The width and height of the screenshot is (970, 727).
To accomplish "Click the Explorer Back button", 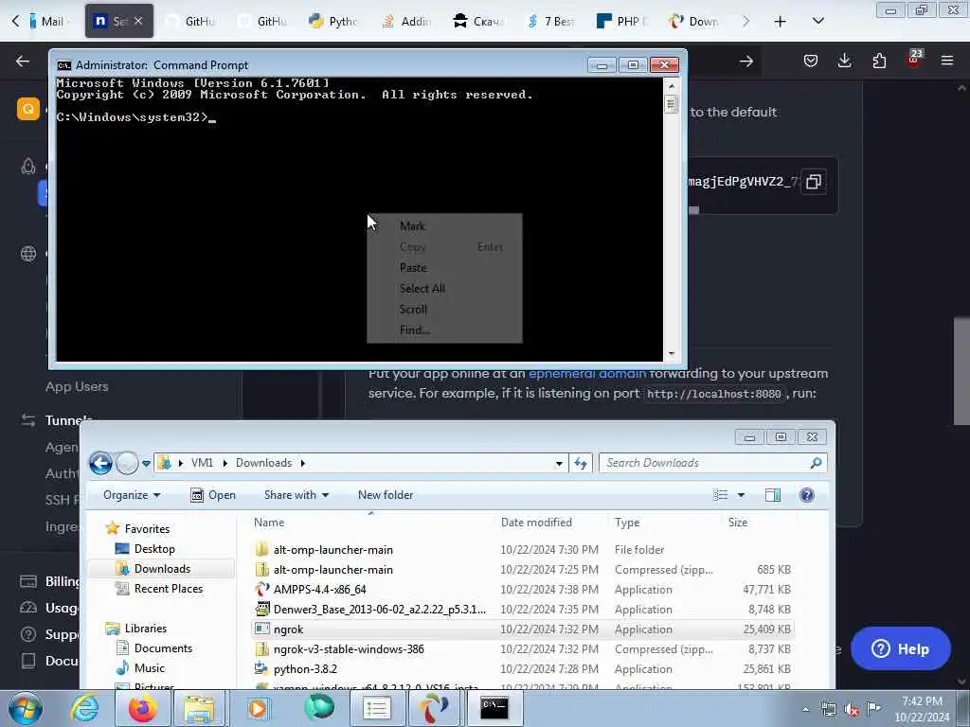I will click(100, 462).
